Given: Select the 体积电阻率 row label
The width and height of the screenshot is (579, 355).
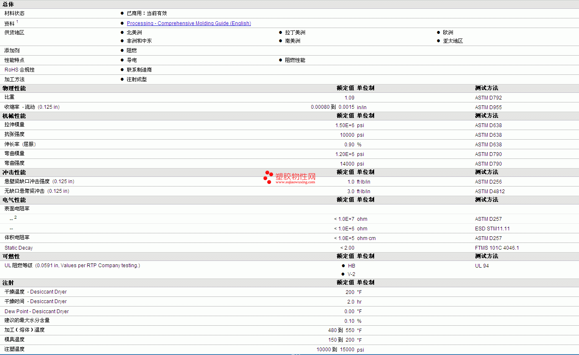Looking at the screenshot, I should pos(17,238).
